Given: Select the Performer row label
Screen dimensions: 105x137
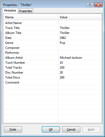Looking at the screenshot, I should pyautogui.click(x=12, y=53).
